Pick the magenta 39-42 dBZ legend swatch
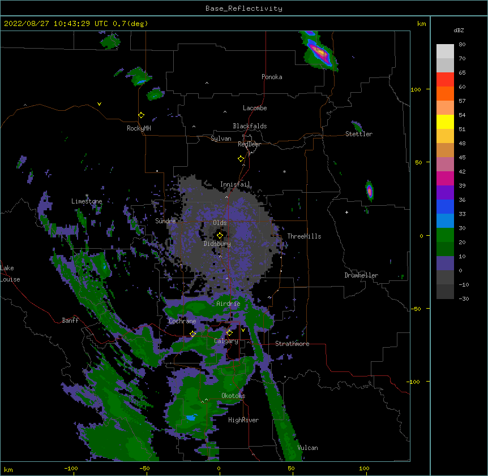Viewport: 488px width, 476px height. tap(445, 178)
